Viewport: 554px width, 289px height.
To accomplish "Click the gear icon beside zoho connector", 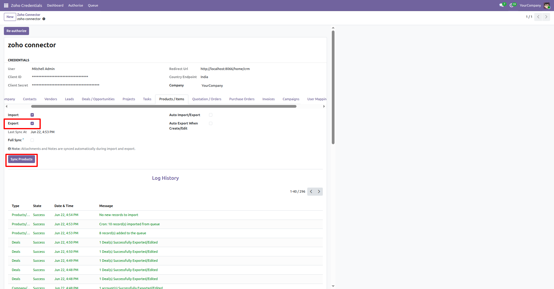I will pos(44,19).
